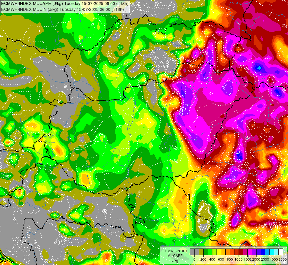
Task: Click the legend value 1000
Action: 239,259
